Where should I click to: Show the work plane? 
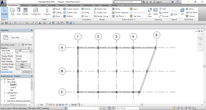tap(190, 9)
